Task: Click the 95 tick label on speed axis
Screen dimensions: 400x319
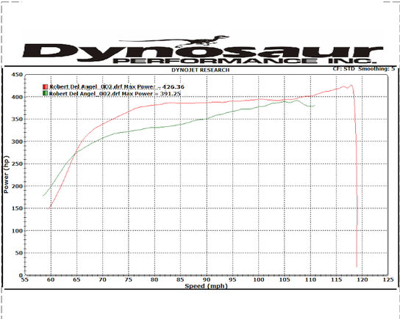Action: pos(232,280)
